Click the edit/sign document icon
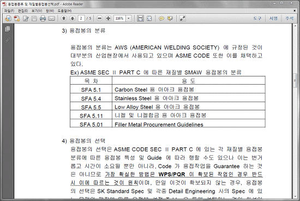 (x=26, y=19)
